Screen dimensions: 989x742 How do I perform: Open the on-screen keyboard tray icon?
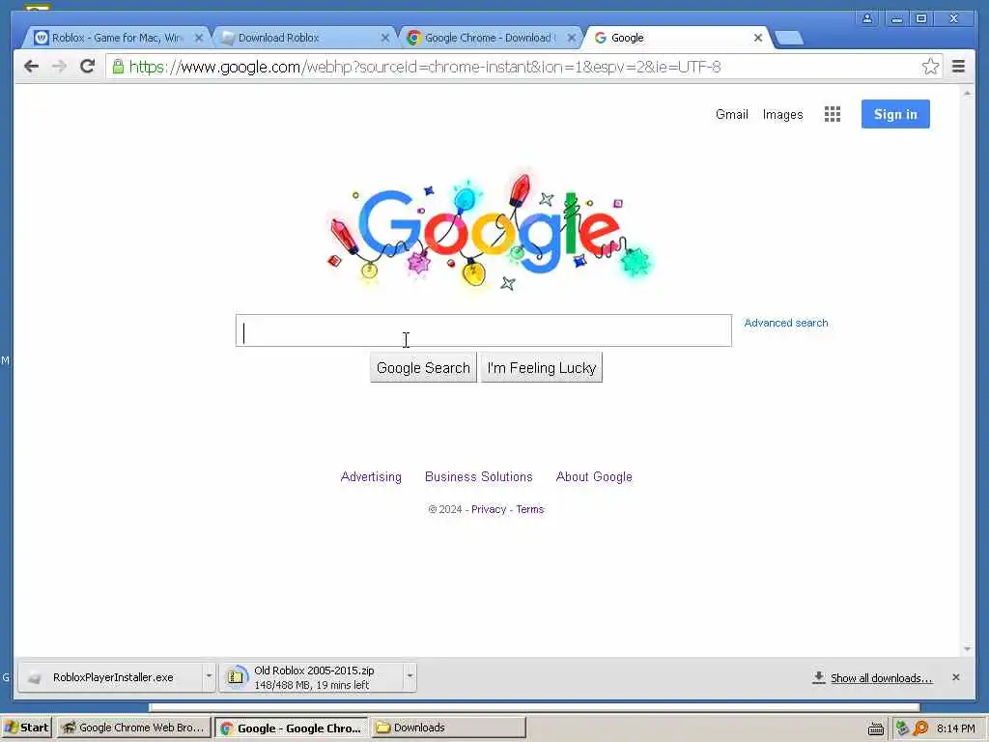(875, 728)
